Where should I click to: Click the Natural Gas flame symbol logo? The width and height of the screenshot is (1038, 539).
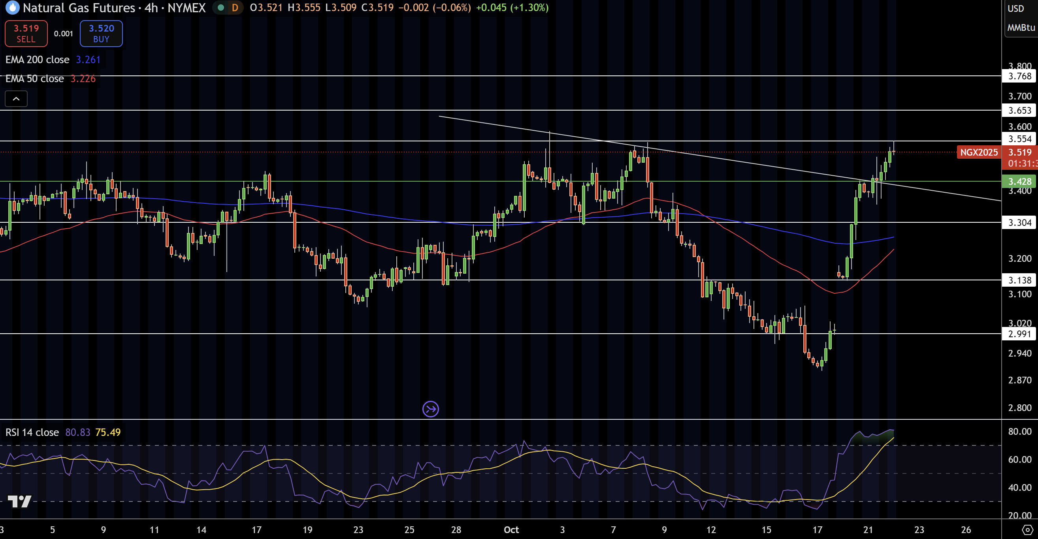click(x=13, y=8)
